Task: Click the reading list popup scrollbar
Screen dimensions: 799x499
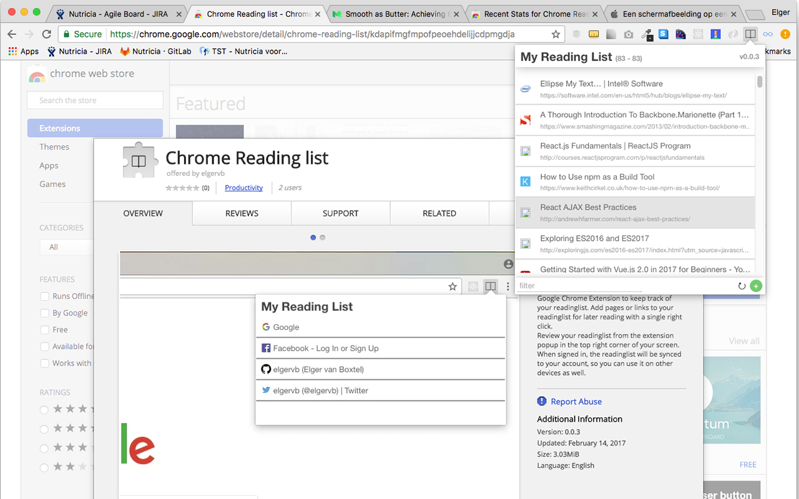Action: coord(760,82)
